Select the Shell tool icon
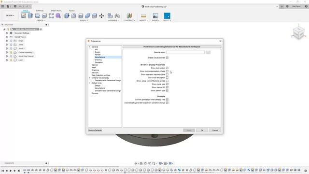Viewport: 309px width, 174px height. (81, 15)
